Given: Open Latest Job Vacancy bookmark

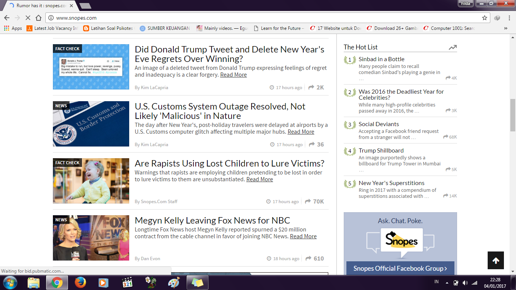Looking at the screenshot, I should pyautogui.click(x=52, y=28).
